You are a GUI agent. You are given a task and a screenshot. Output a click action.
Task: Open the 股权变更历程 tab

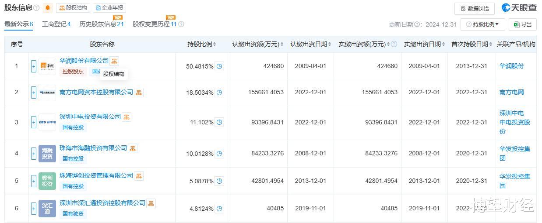click(x=154, y=24)
